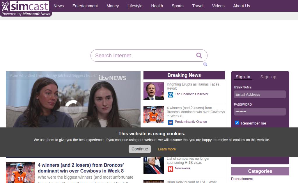The image size is (298, 183).
Task: Click the small zoom icon below search bar
Action: coord(205,64)
